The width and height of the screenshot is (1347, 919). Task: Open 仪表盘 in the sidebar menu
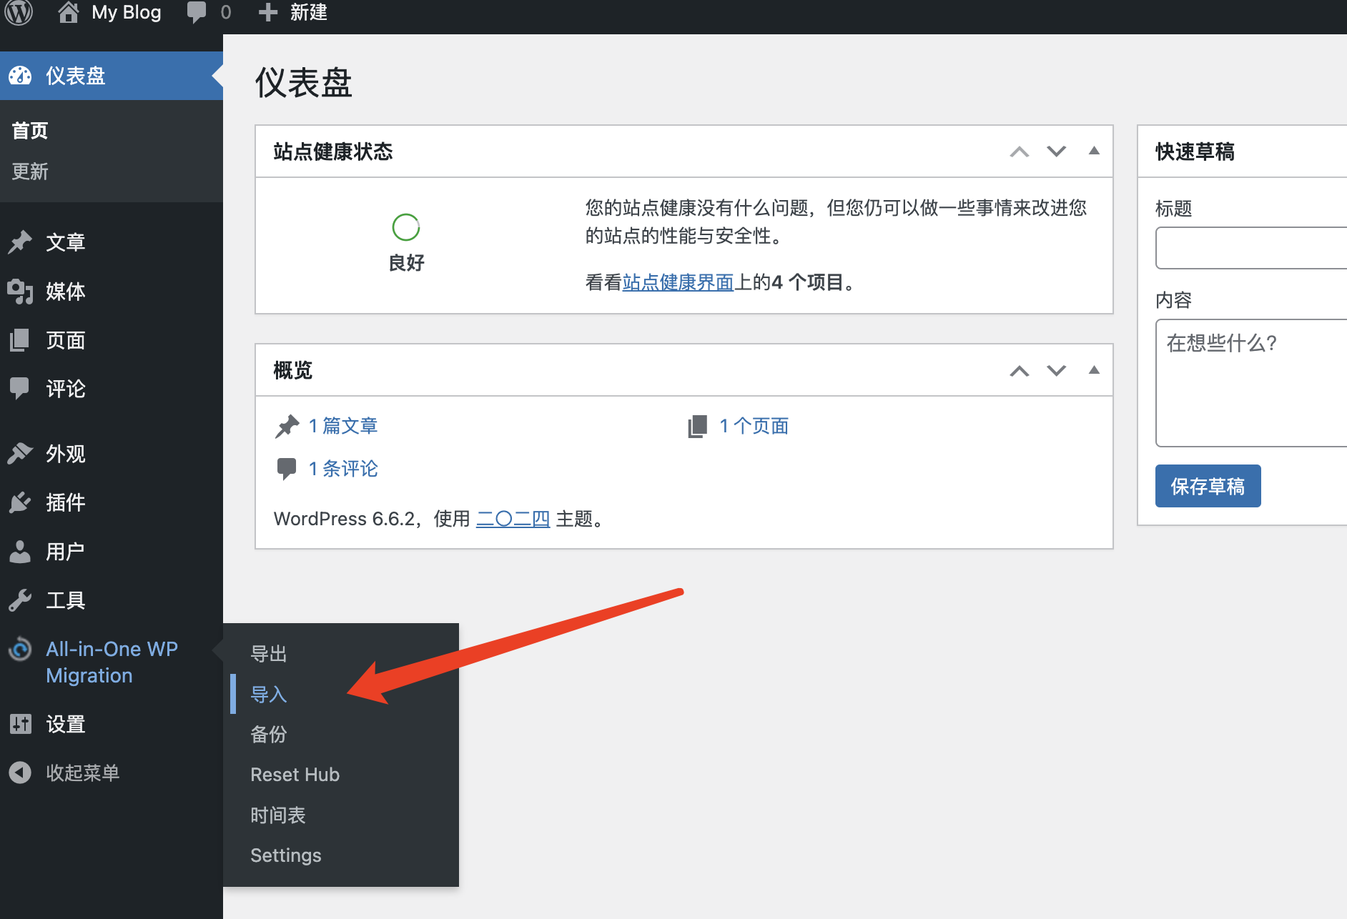(x=112, y=75)
